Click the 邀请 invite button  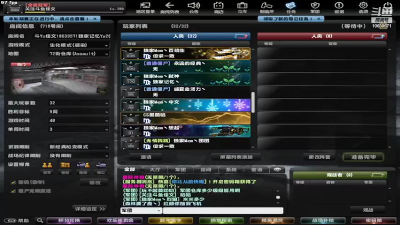point(145,157)
